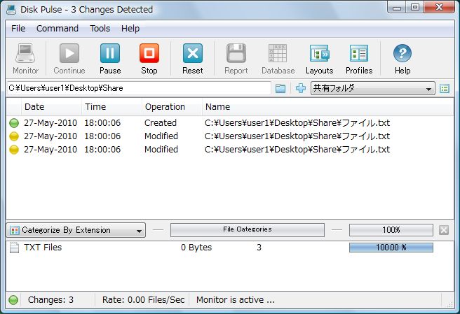Sort by the Operation column header
This screenshot has height=314, width=460.
coord(172,107)
